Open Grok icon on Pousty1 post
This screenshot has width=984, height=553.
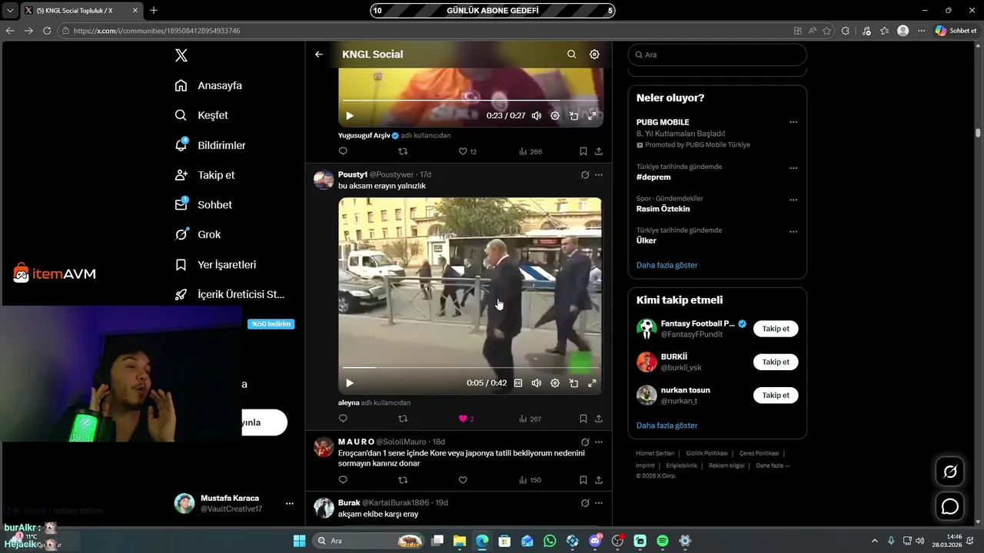(585, 175)
